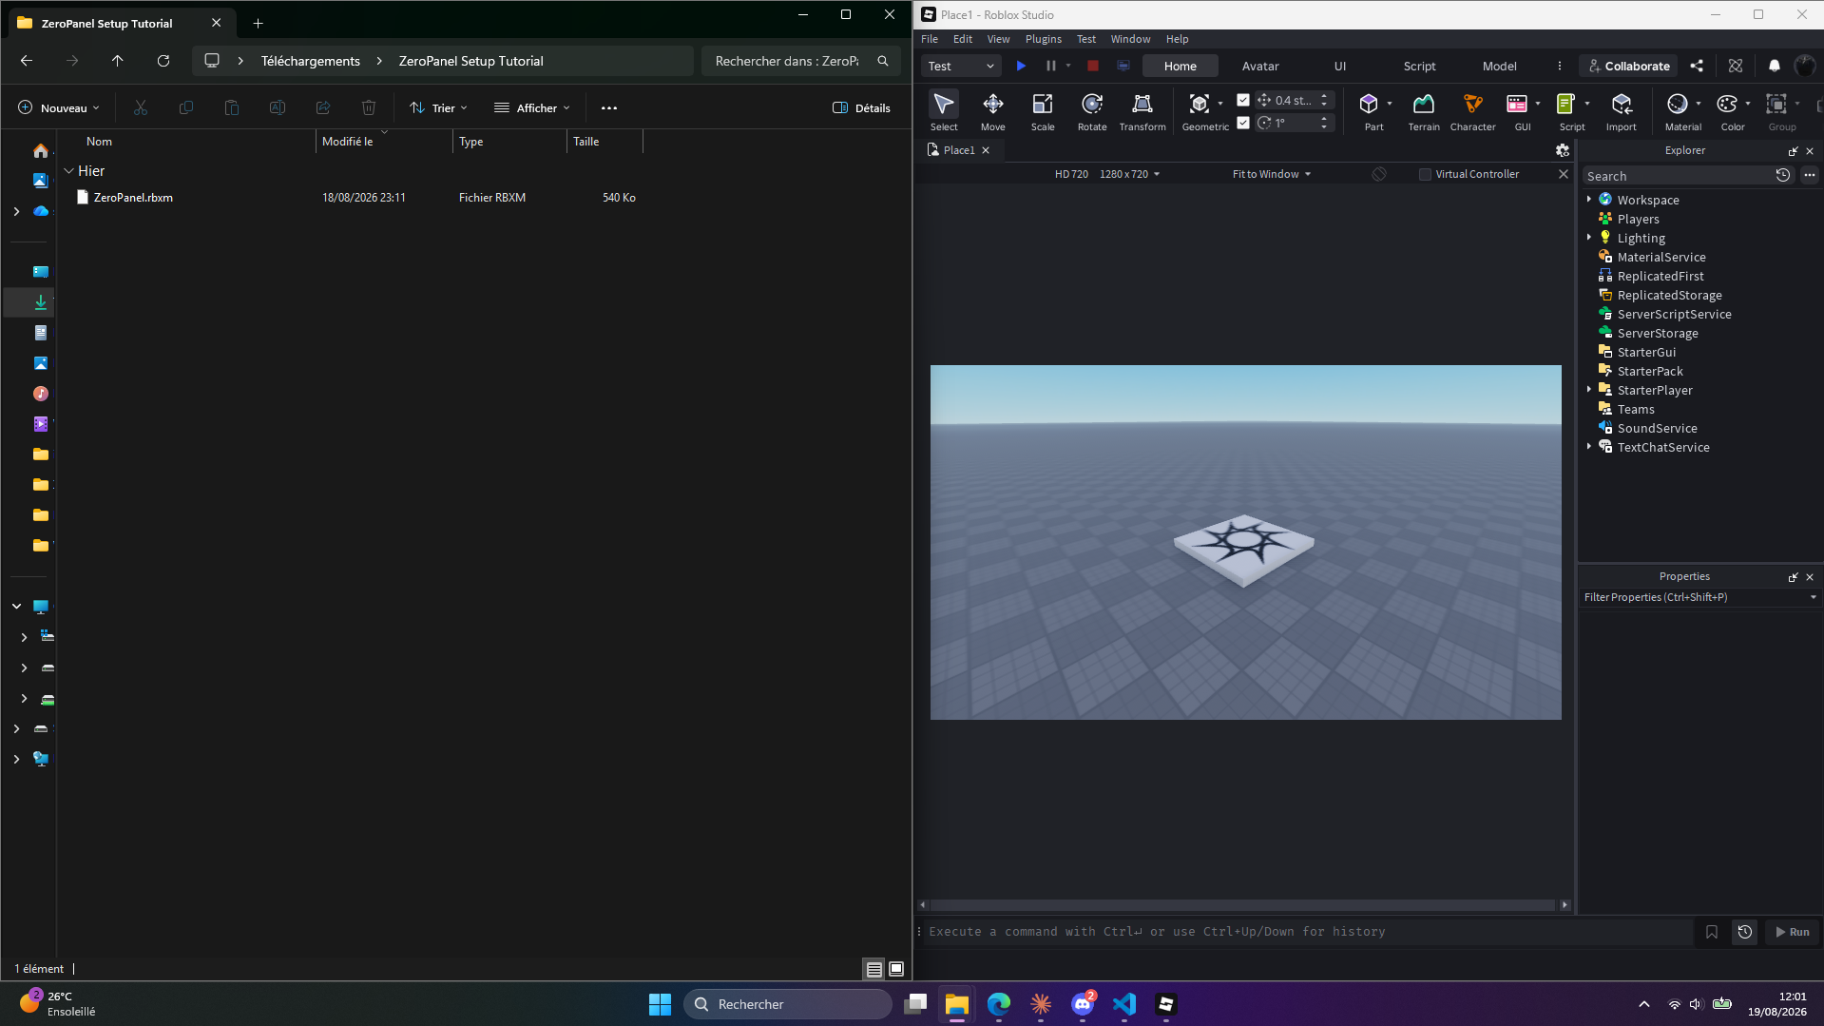Switch to large thumbnails view in File Explorer
This screenshot has height=1026, width=1824.
point(895,969)
